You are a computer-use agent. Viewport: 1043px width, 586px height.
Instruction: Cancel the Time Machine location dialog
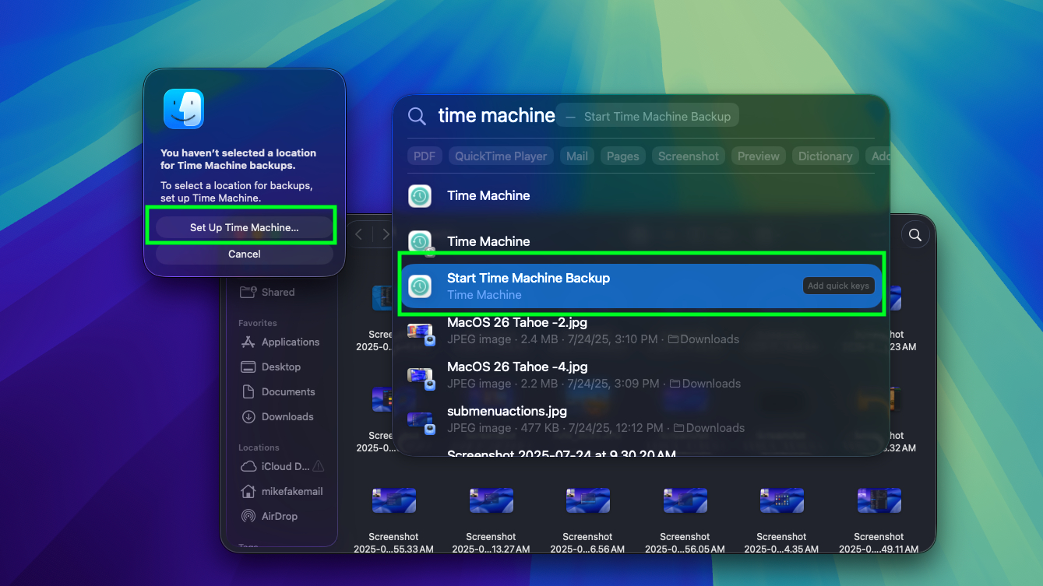(x=245, y=254)
